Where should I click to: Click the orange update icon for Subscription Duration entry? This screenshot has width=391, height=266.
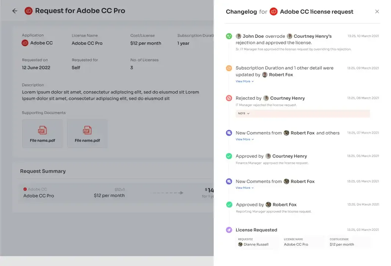229,68
